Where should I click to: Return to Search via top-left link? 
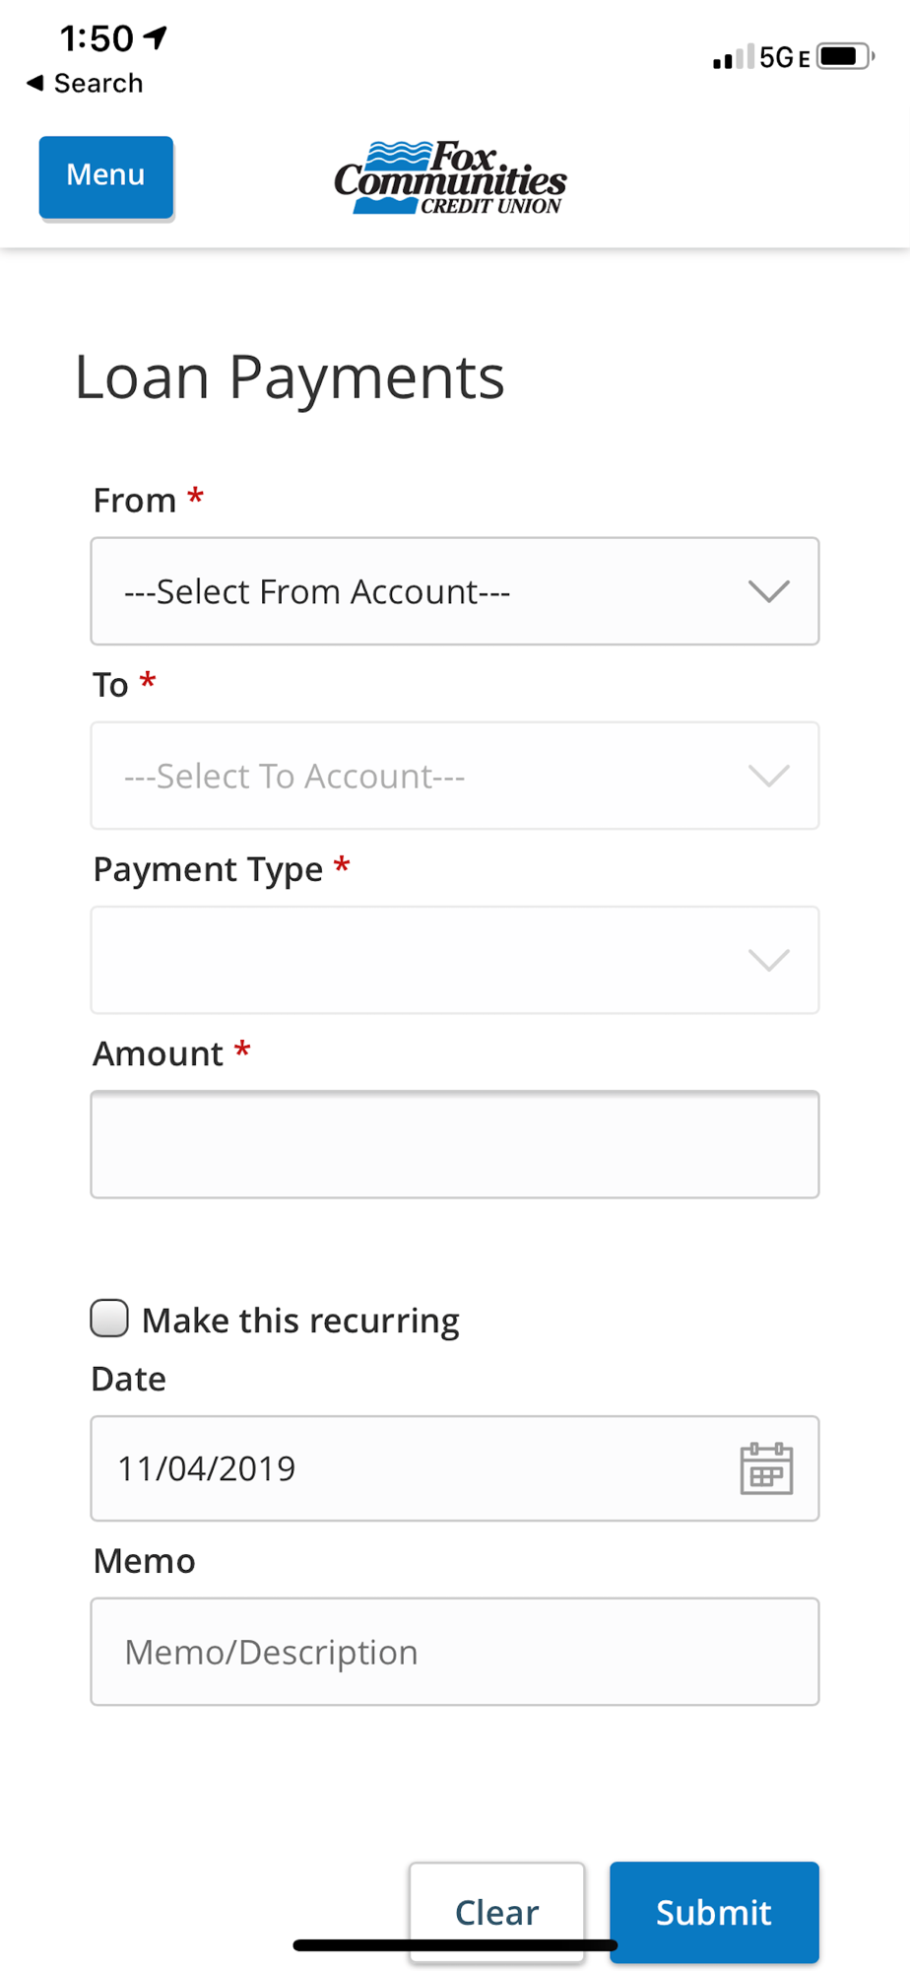coord(97,83)
